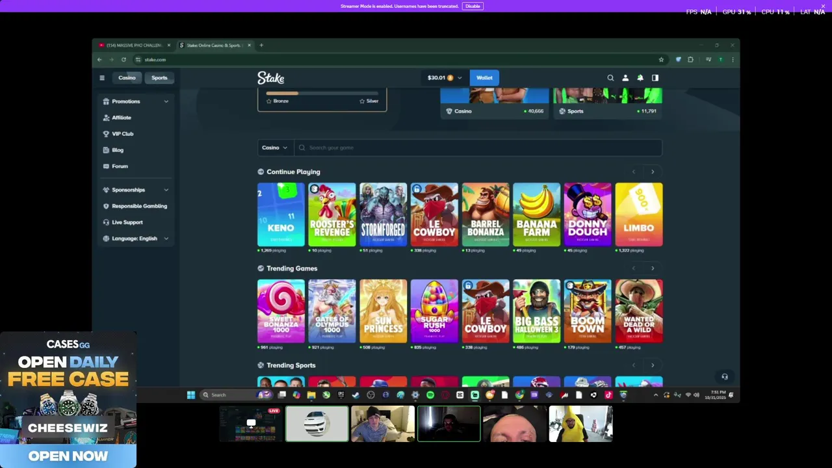Expand the Sponsorships sidebar section
Screen dimensions: 832x468
point(135,190)
